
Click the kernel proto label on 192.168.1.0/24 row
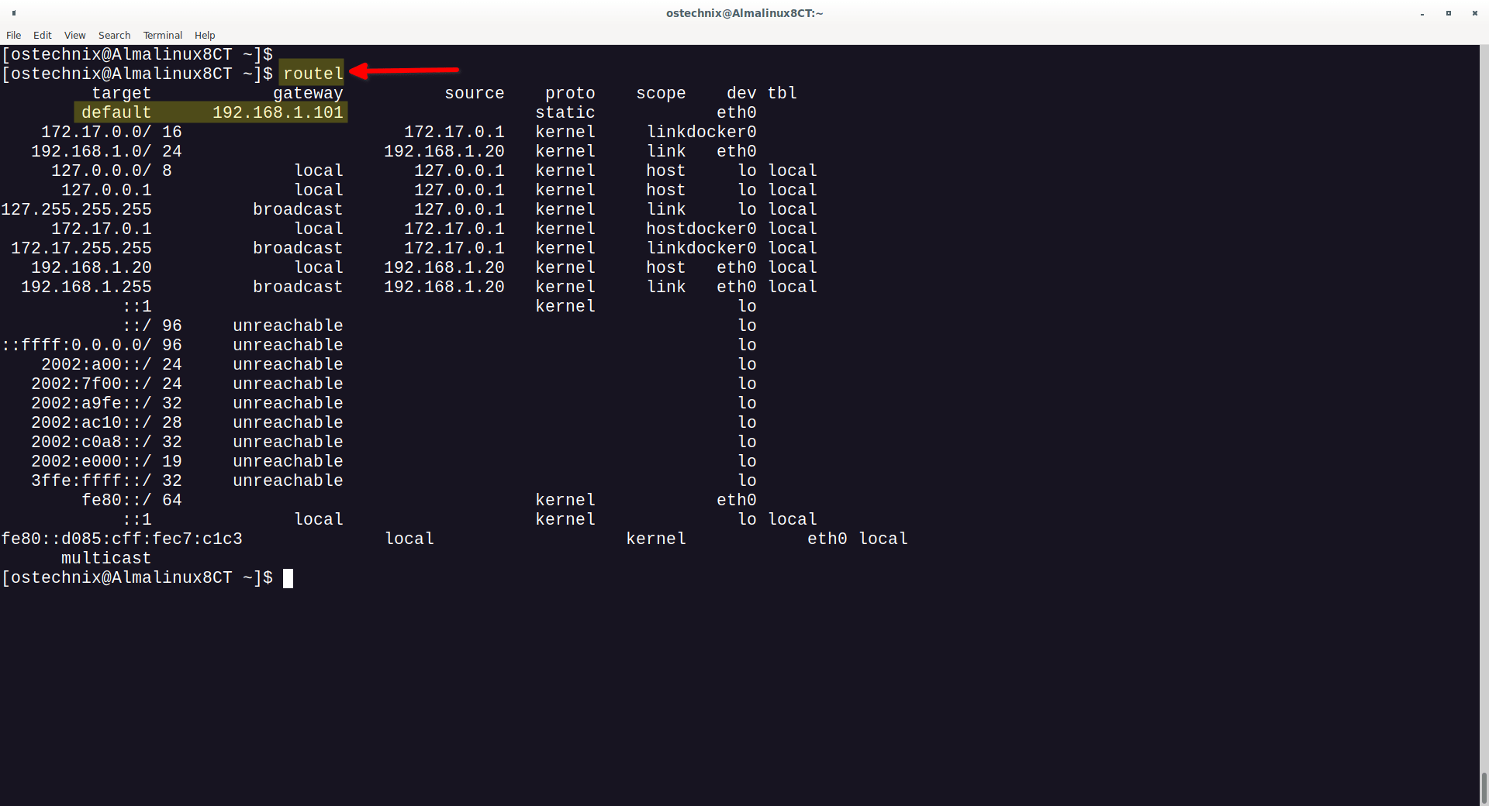565,150
